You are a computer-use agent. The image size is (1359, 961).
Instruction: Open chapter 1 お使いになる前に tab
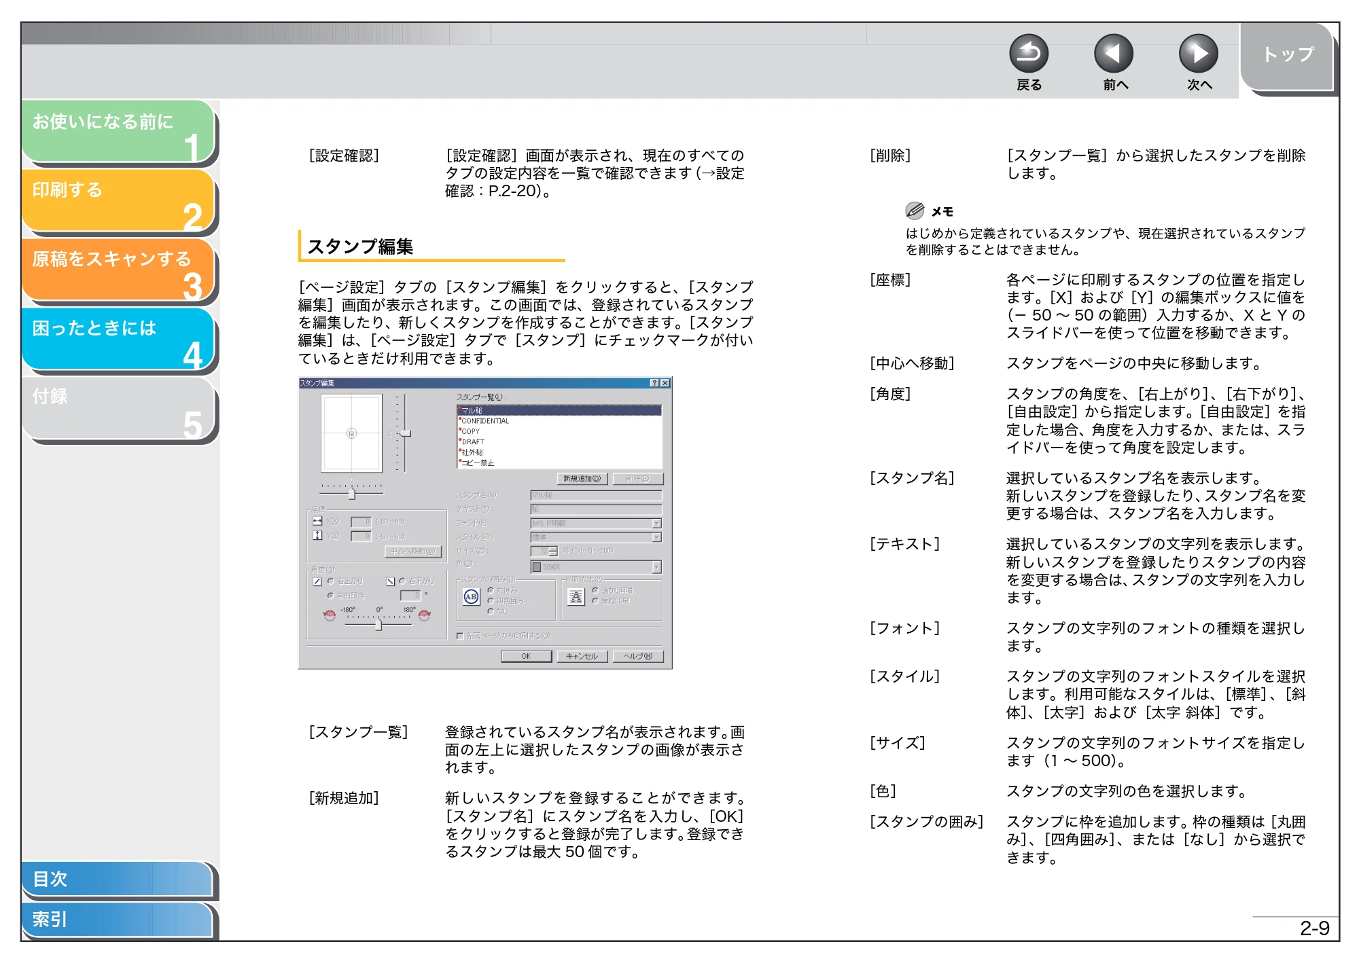[x=118, y=131]
